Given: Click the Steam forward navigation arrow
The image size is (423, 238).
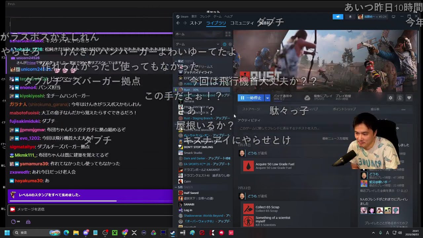Looking at the screenshot, I should click(185, 23).
